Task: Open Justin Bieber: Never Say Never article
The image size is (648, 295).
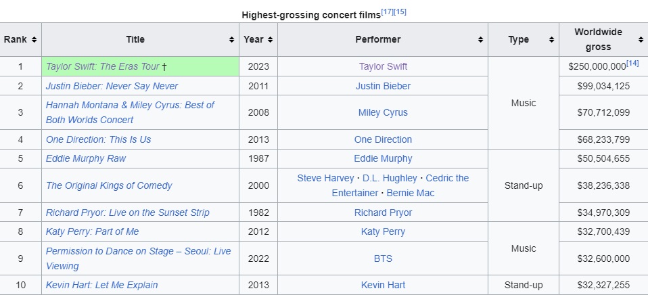Action: (112, 86)
